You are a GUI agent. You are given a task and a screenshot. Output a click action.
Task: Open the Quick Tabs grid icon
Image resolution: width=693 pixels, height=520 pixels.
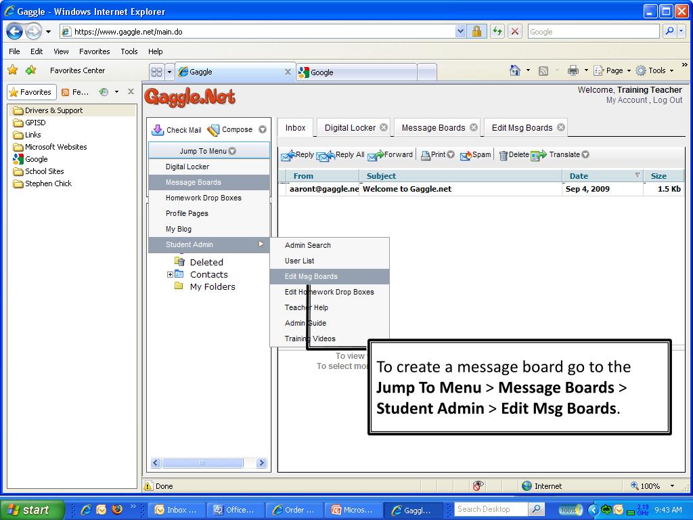(156, 72)
